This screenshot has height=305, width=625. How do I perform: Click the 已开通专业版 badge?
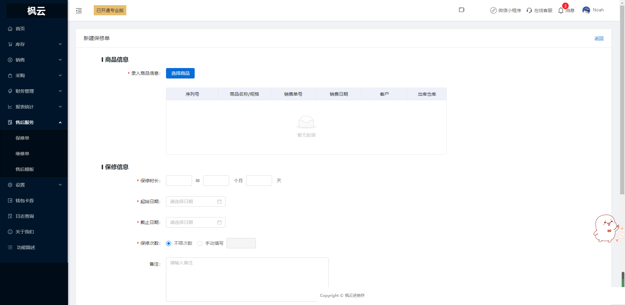(110, 10)
